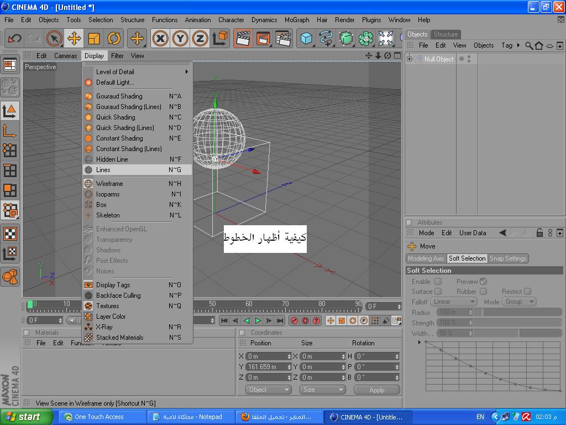566x425 pixels.
Task: Click the Y position field 161.659 m
Action: point(269,367)
